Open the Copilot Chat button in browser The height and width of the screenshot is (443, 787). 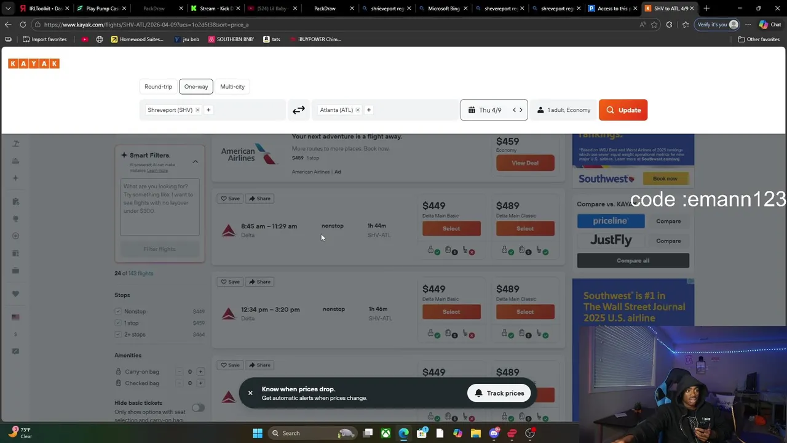tap(770, 25)
